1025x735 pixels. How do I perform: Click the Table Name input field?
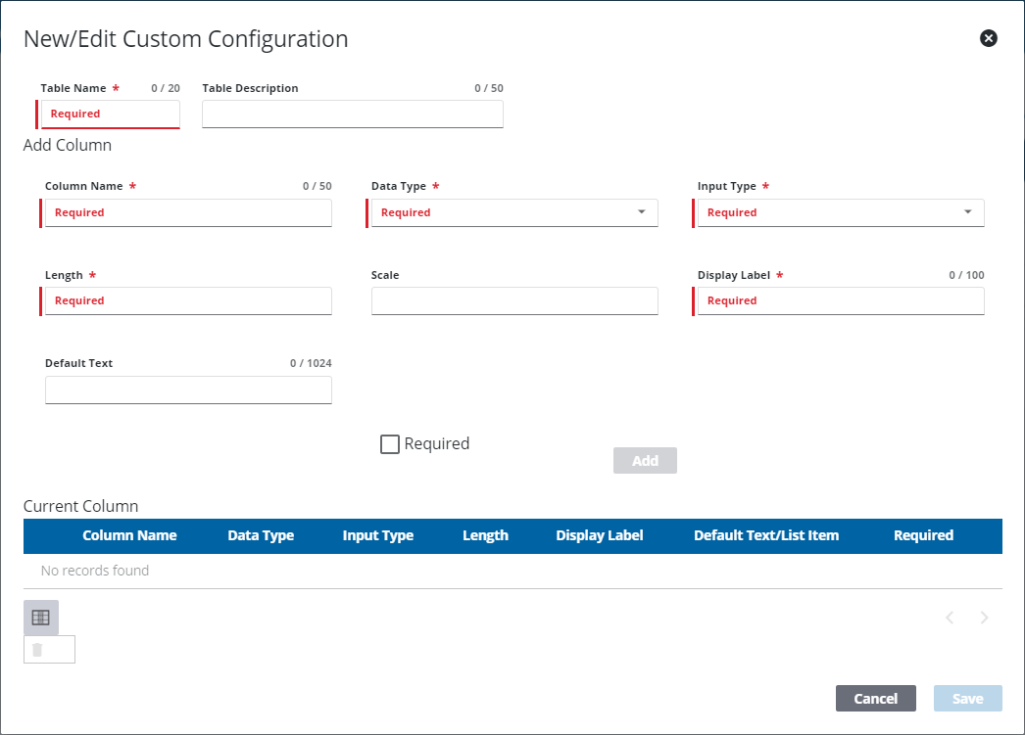point(109,115)
